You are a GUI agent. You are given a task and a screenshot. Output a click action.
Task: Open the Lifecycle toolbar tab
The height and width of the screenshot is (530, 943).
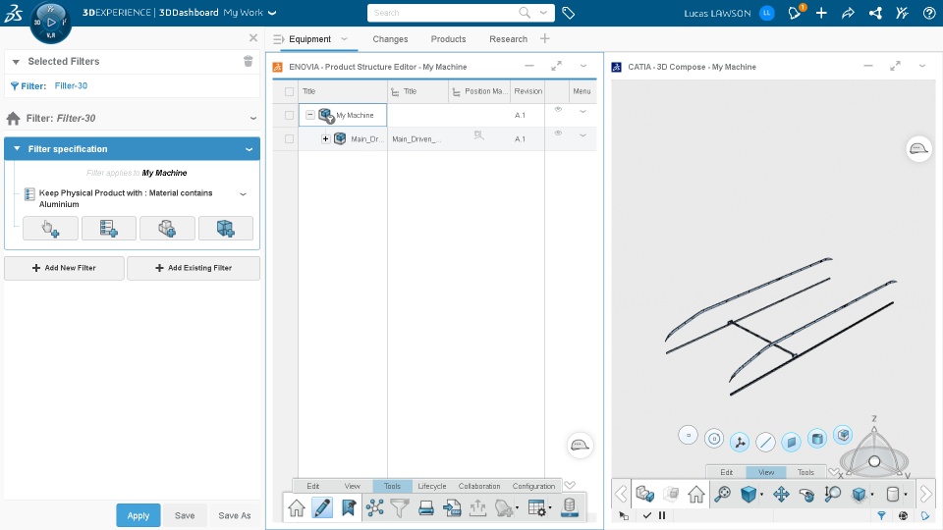click(432, 486)
